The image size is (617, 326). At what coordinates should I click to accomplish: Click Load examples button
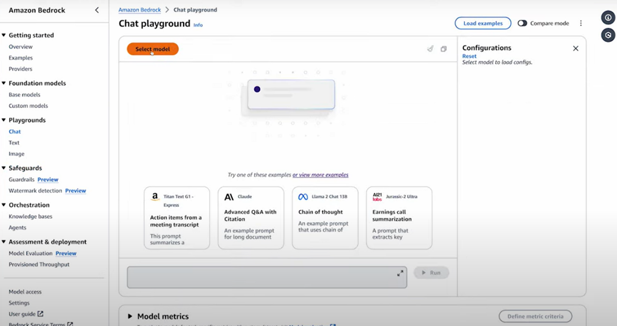pyautogui.click(x=483, y=23)
